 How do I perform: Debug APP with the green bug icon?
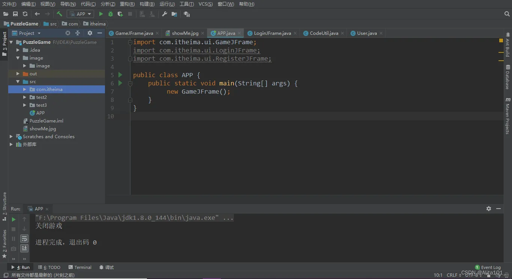[x=111, y=14]
